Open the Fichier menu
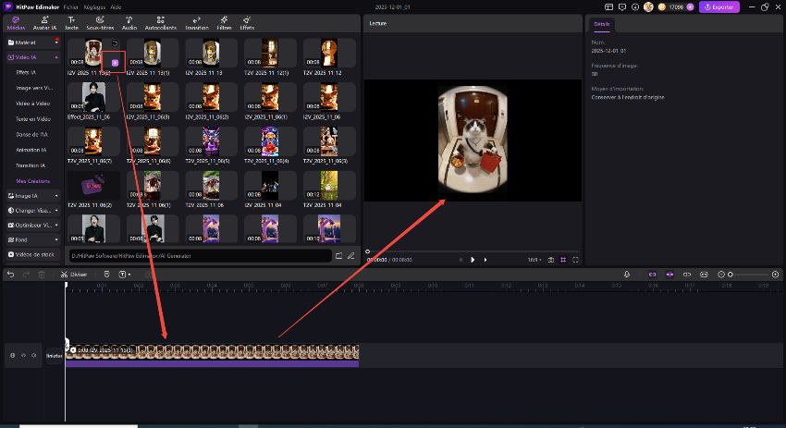 coord(70,6)
